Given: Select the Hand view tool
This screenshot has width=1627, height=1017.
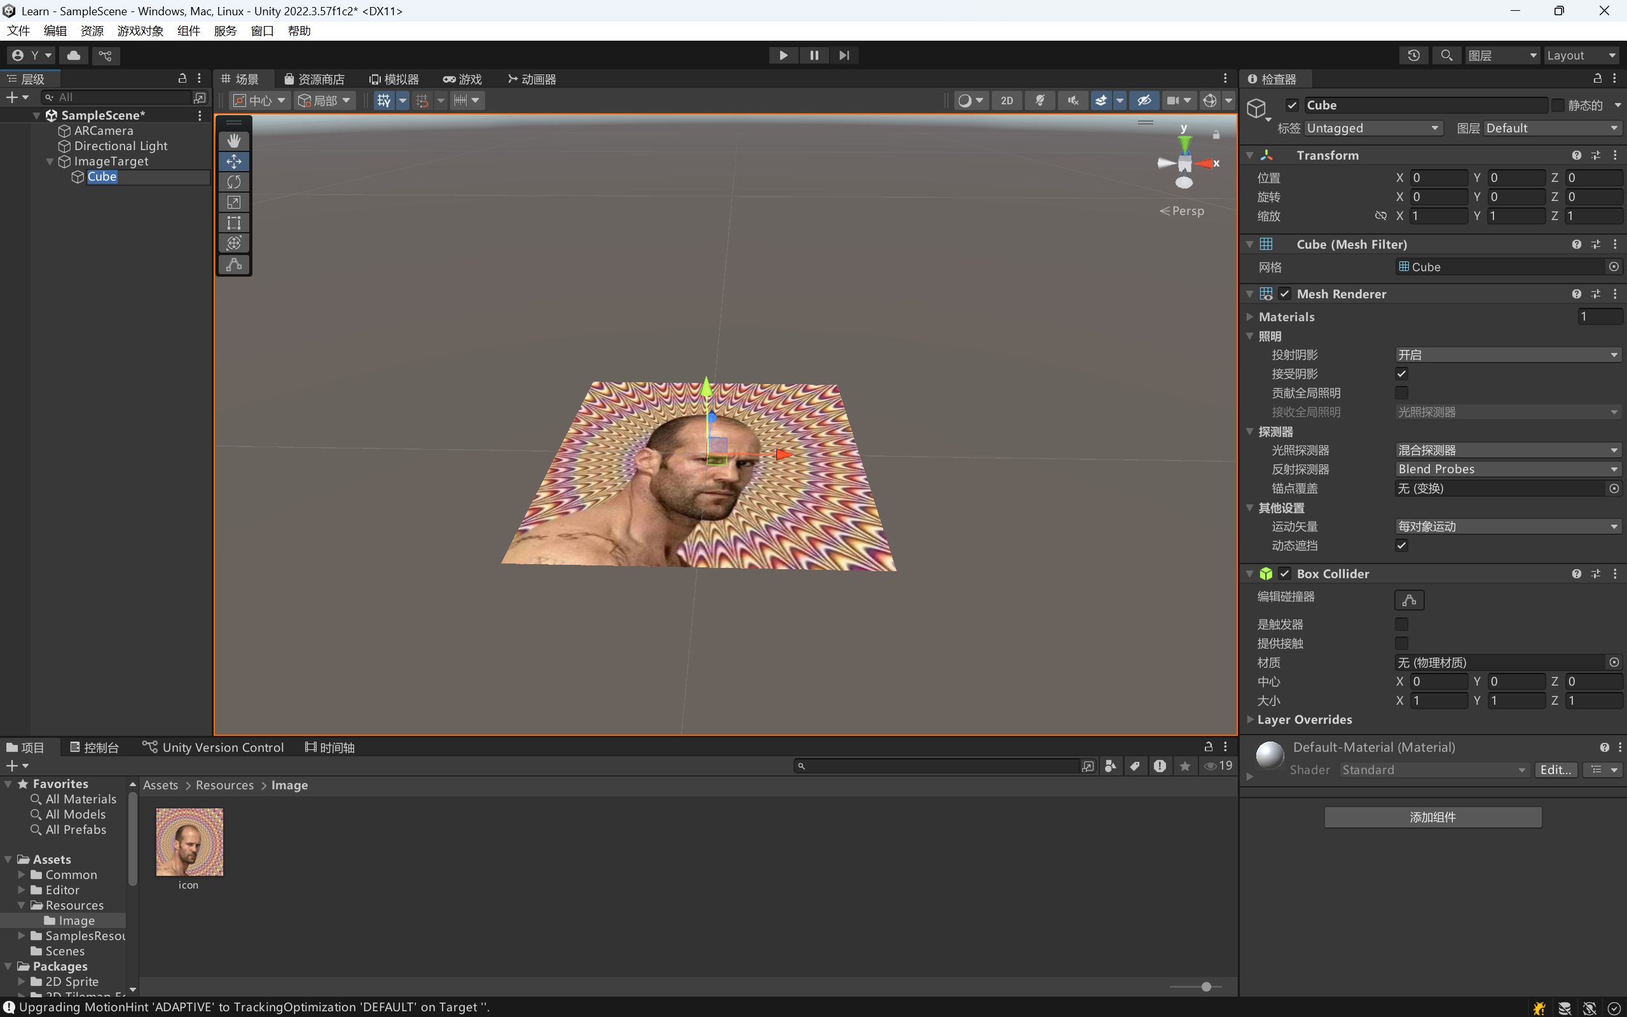Looking at the screenshot, I should [x=233, y=141].
